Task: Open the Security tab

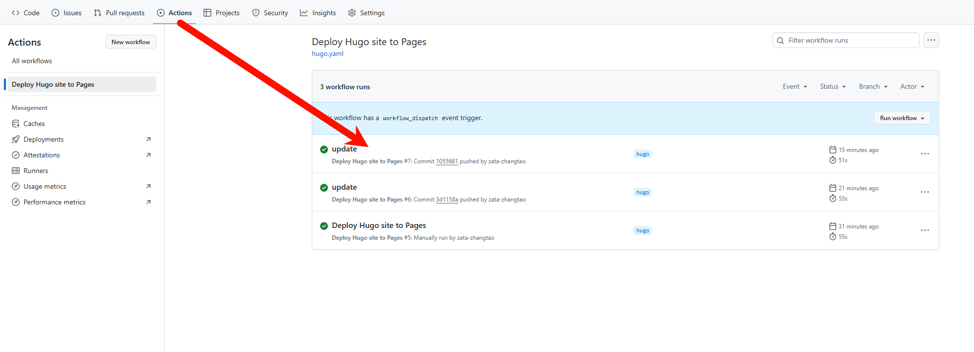Action: [x=270, y=13]
